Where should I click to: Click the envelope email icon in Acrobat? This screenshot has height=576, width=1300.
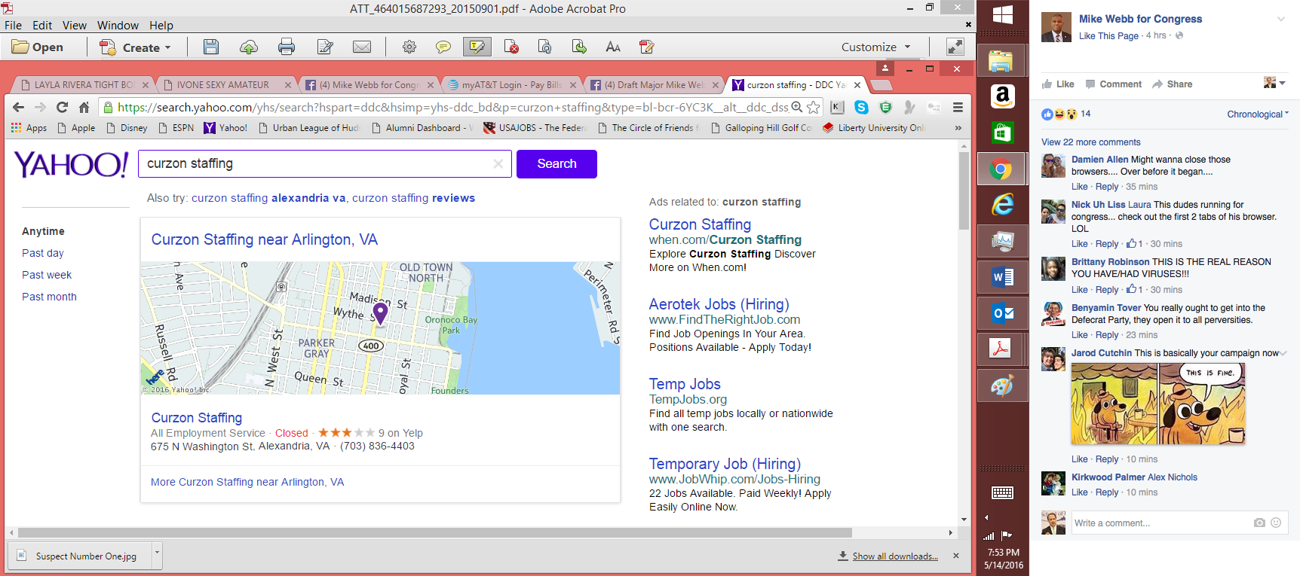click(362, 47)
